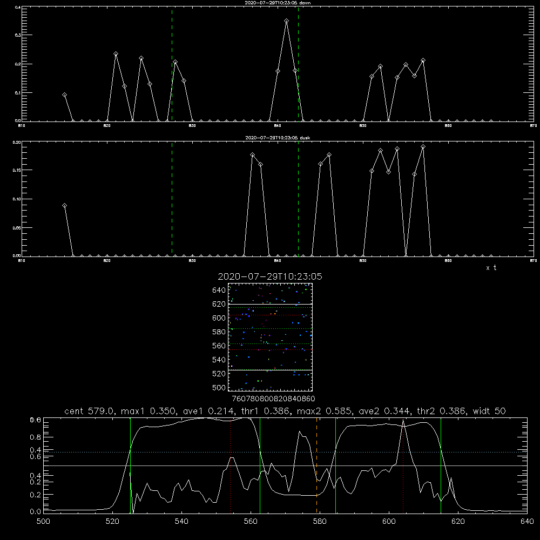Click the 500 label on bottom plot x-axis

tap(43, 522)
